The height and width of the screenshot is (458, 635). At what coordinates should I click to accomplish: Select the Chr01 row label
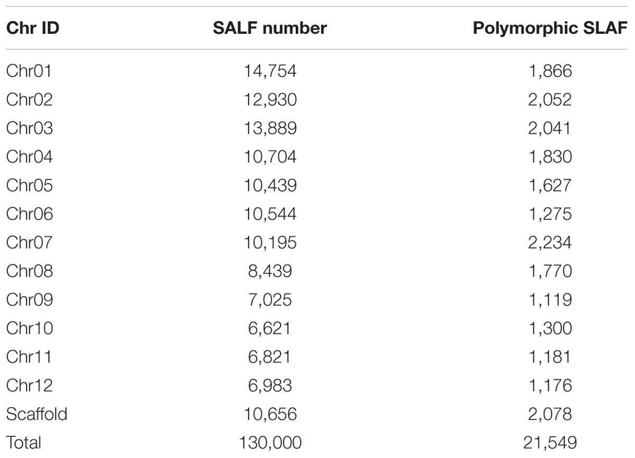[x=29, y=71]
